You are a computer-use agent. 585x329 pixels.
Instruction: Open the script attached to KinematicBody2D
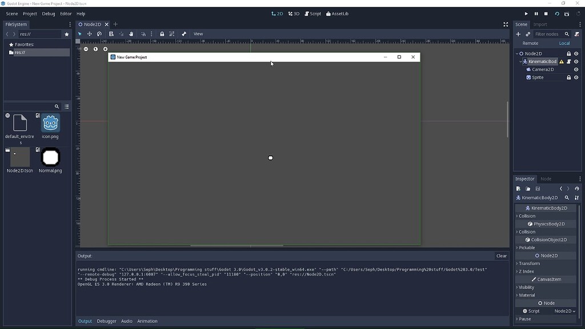click(x=569, y=62)
